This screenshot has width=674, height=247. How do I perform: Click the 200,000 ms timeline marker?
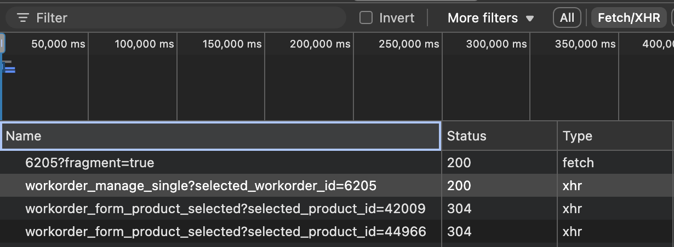(x=320, y=44)
